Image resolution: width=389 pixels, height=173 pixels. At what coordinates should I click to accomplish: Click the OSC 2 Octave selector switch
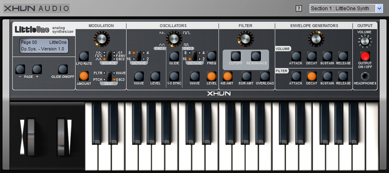click(195, 56)
